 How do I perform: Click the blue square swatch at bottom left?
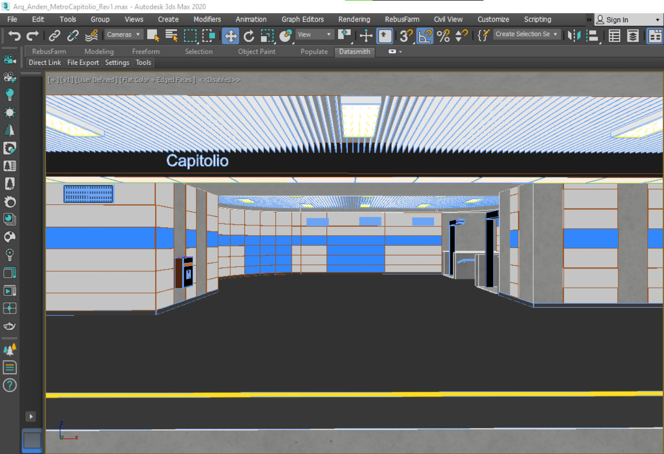coord(32,440)
